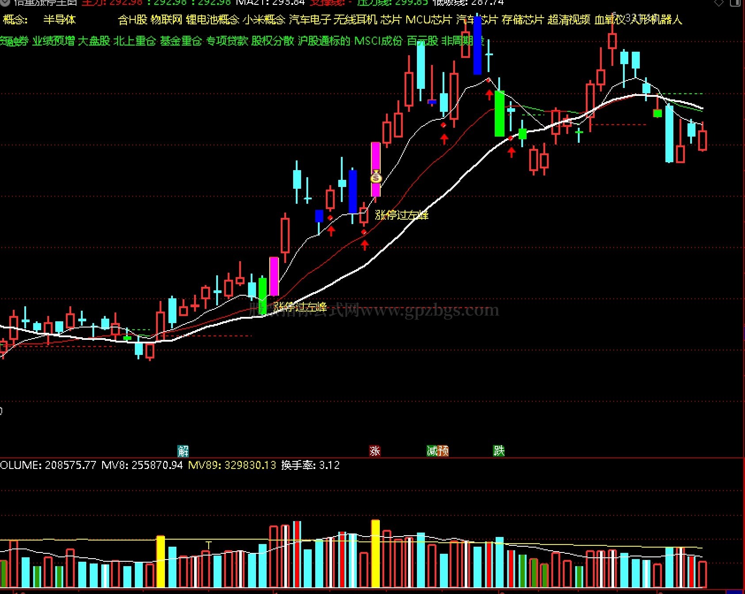Viewport: 745px width, 594px height.
Task: Open the 半导体 concept tag
Action: [x=59, y=20]
